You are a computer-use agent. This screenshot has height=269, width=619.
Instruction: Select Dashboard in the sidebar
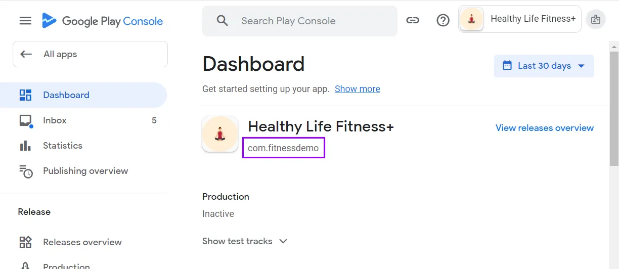(66, 95)
